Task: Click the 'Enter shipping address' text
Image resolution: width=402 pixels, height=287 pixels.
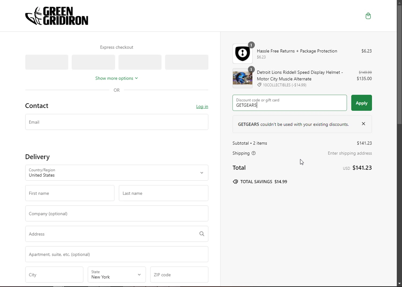Action: click(x=350, y=153)
